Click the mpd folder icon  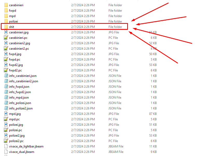(x=6, y=16)
